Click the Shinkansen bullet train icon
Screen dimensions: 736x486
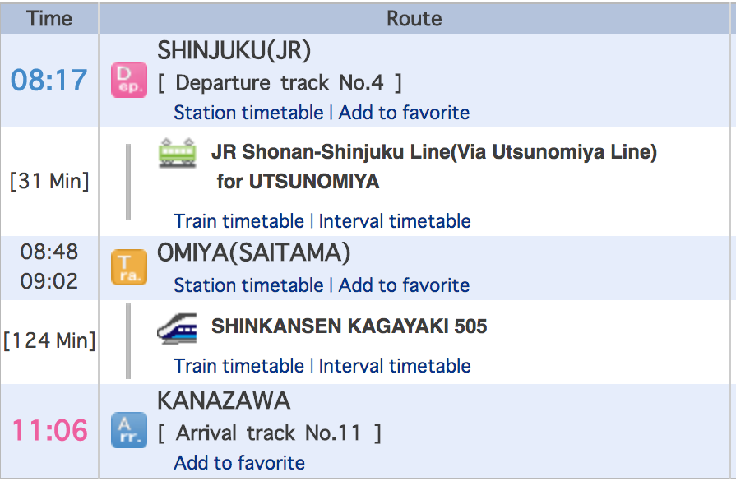point(178,327)
